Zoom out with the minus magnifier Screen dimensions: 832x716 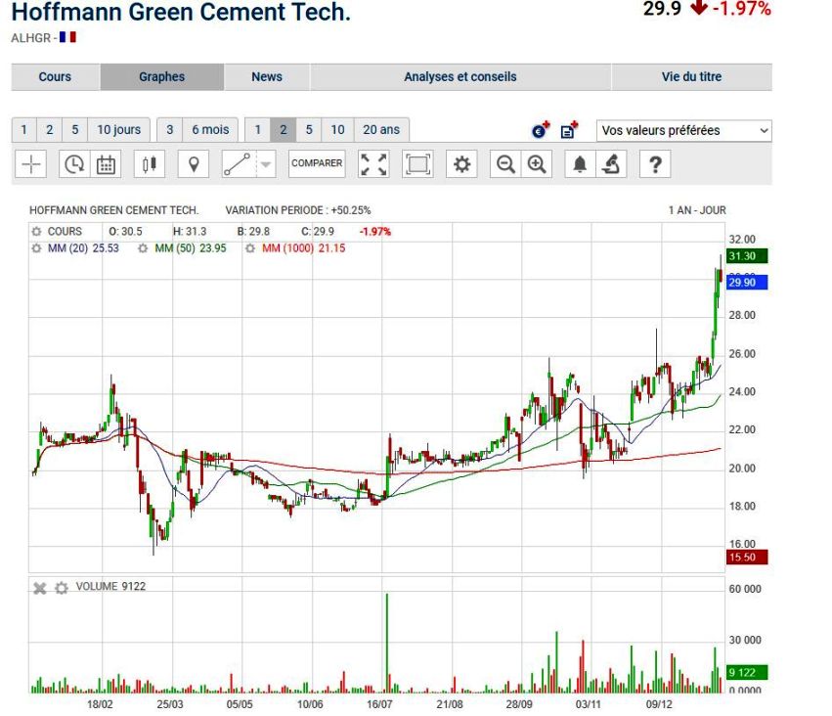505,164
